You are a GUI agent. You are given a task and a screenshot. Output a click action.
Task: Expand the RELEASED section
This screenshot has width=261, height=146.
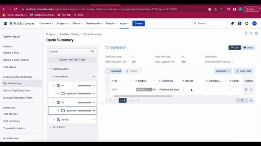[51, 127]
